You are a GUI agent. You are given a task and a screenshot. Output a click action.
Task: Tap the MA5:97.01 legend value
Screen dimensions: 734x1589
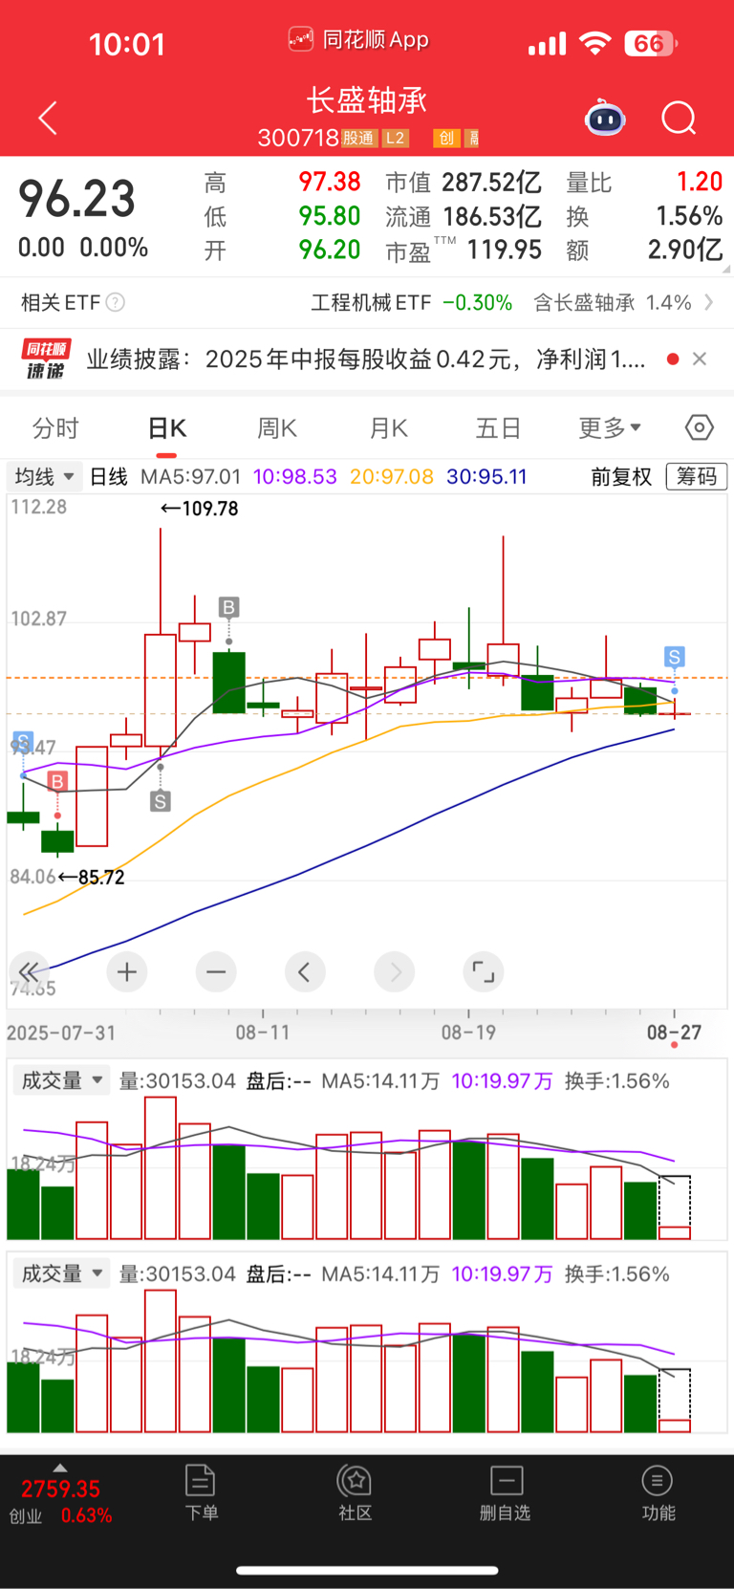190,476
